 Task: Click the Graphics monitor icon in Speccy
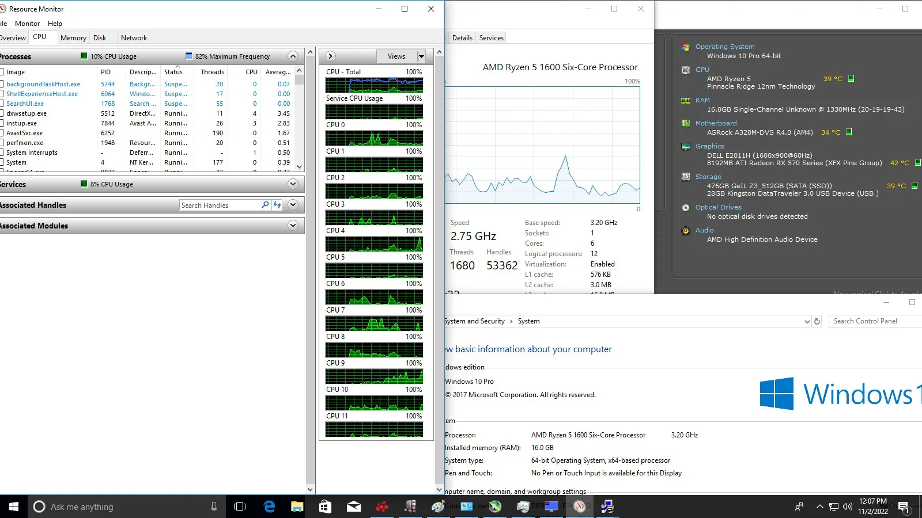(x=686, y=147)
